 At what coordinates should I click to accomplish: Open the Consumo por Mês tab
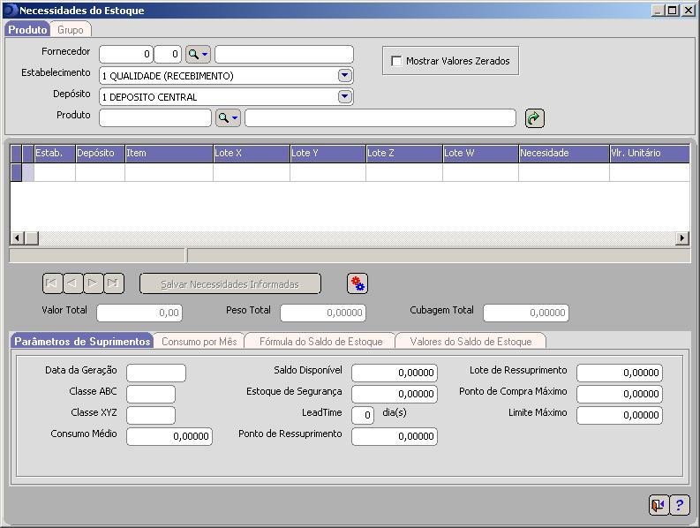click(x=199, y=342)
